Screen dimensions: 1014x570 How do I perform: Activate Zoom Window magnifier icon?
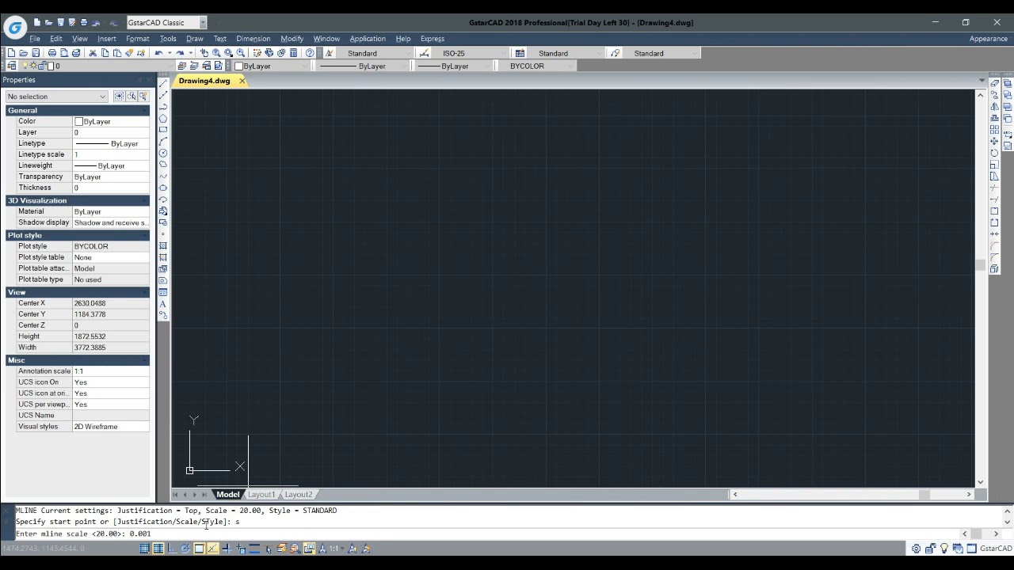point(228,53)
